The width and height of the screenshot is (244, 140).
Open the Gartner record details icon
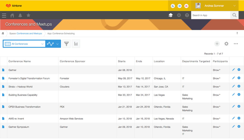[3, 70]
